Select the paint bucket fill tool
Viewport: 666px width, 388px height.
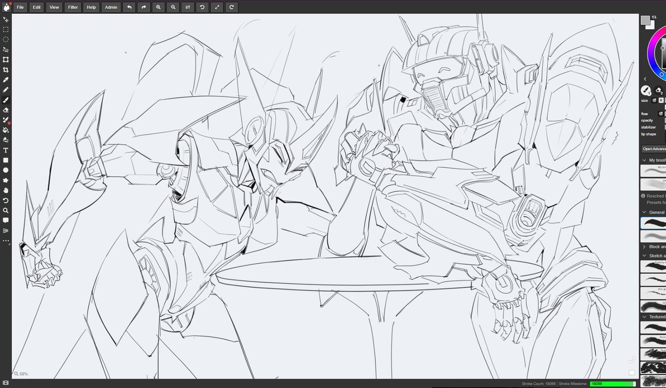[6, 130]
